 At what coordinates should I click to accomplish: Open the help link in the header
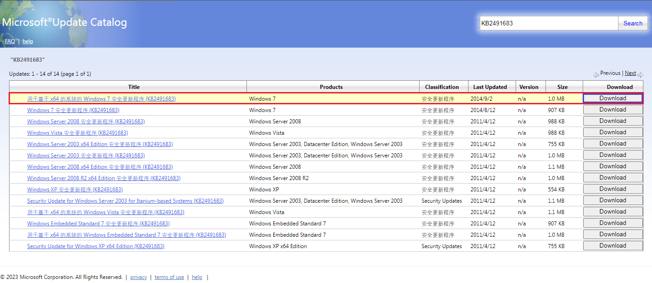pyautogui.click(x=28, y=41)
